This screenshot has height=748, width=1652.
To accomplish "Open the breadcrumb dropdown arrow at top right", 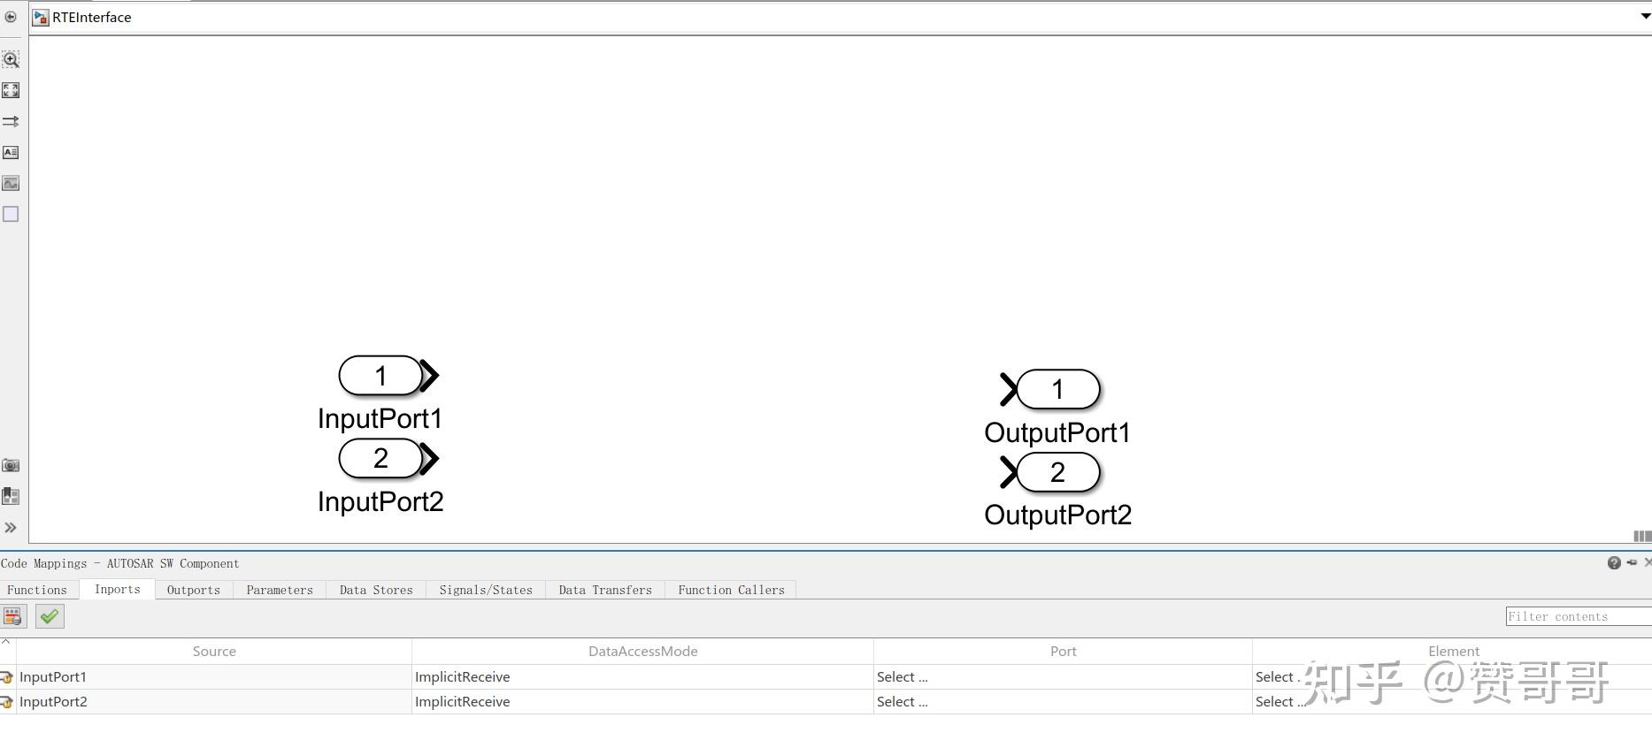I will pyautogui.click(x=1645, y=17).
